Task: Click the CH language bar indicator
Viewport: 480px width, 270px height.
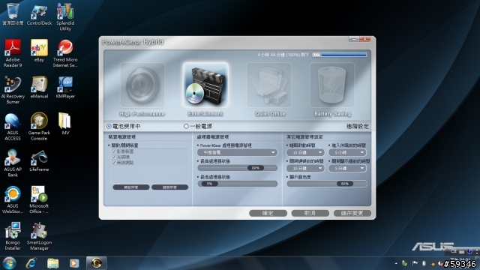Action: point(454,251)
